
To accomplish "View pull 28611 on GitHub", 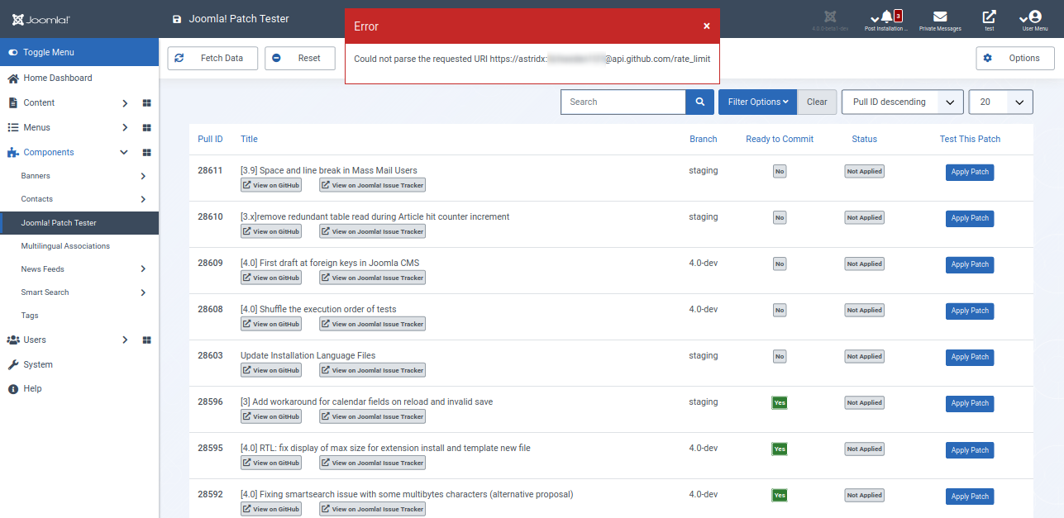I will (271, 185).
